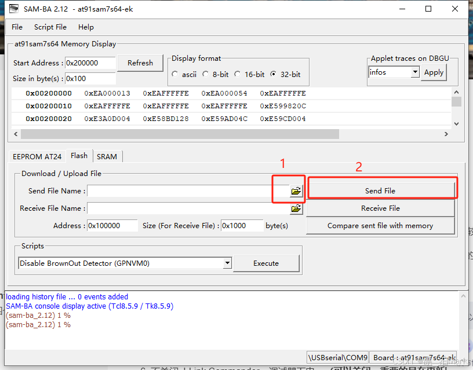Click Compare sent file with memory
The height and width of the screenshot is (370, 473).
(380, 226)
